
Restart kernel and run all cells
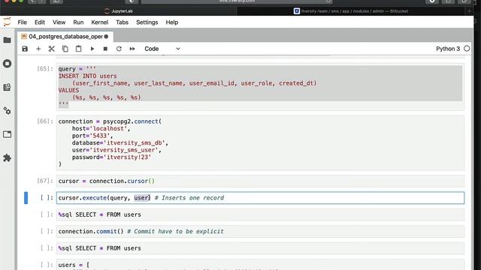tap(132, 49)
